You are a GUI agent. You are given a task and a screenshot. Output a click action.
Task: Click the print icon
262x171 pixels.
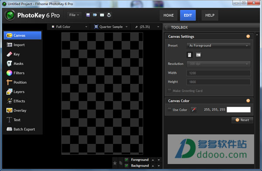pos(109,15)
